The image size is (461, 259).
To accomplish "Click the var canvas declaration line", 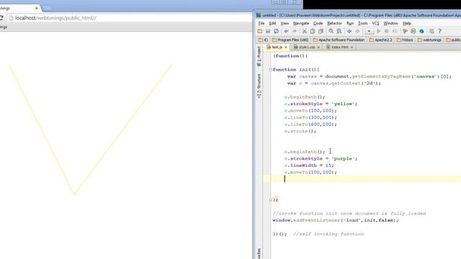I will [x=369, y=76].
